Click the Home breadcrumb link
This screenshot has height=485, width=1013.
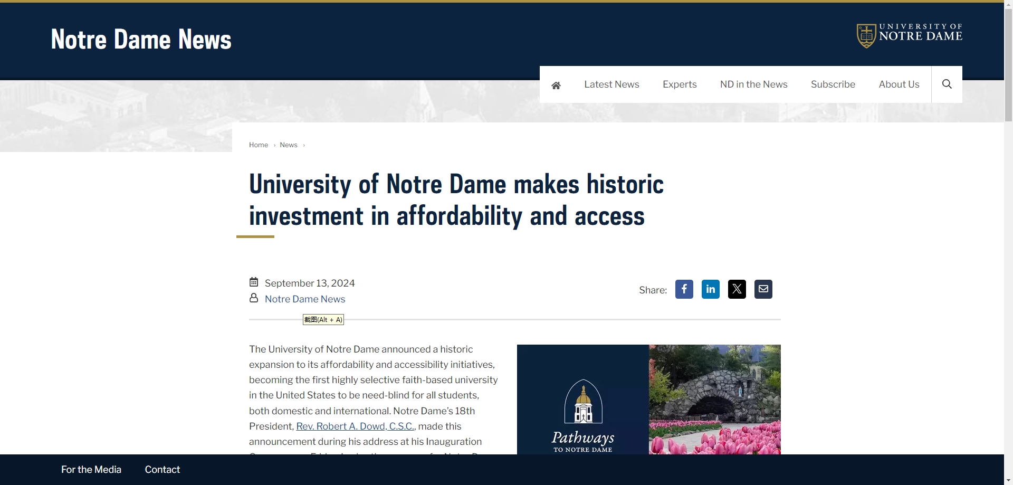tap(259, 145)
